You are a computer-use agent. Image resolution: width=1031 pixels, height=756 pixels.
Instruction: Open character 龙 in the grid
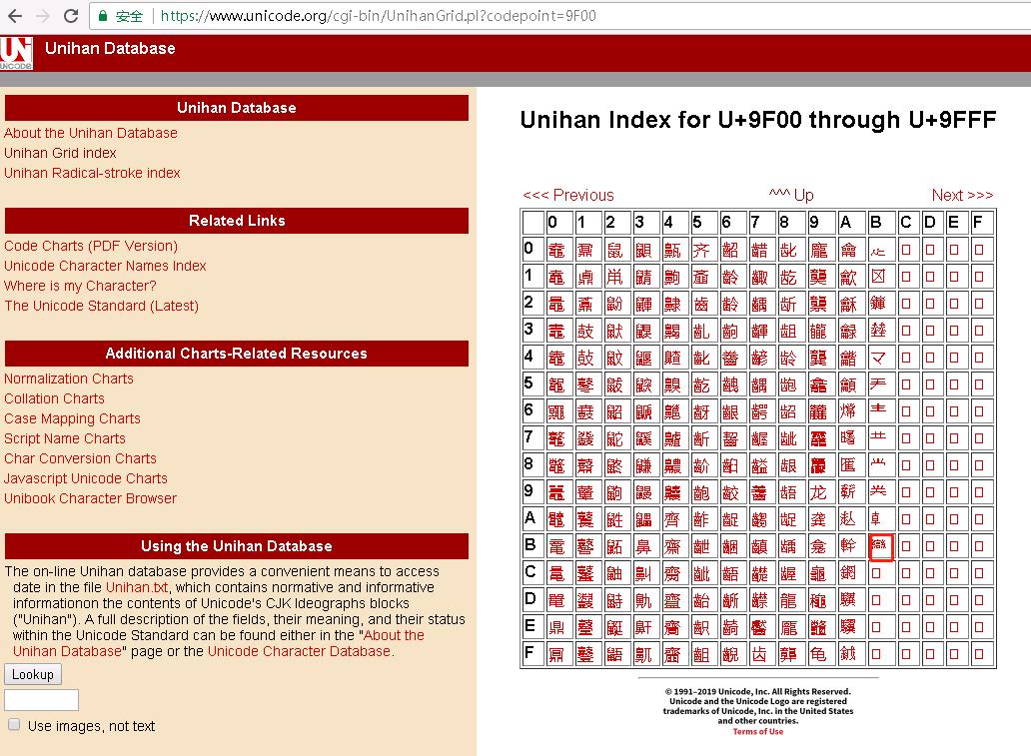pos(818,492)
